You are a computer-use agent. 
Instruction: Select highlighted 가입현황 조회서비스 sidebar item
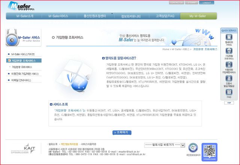[x=24, y=61]
